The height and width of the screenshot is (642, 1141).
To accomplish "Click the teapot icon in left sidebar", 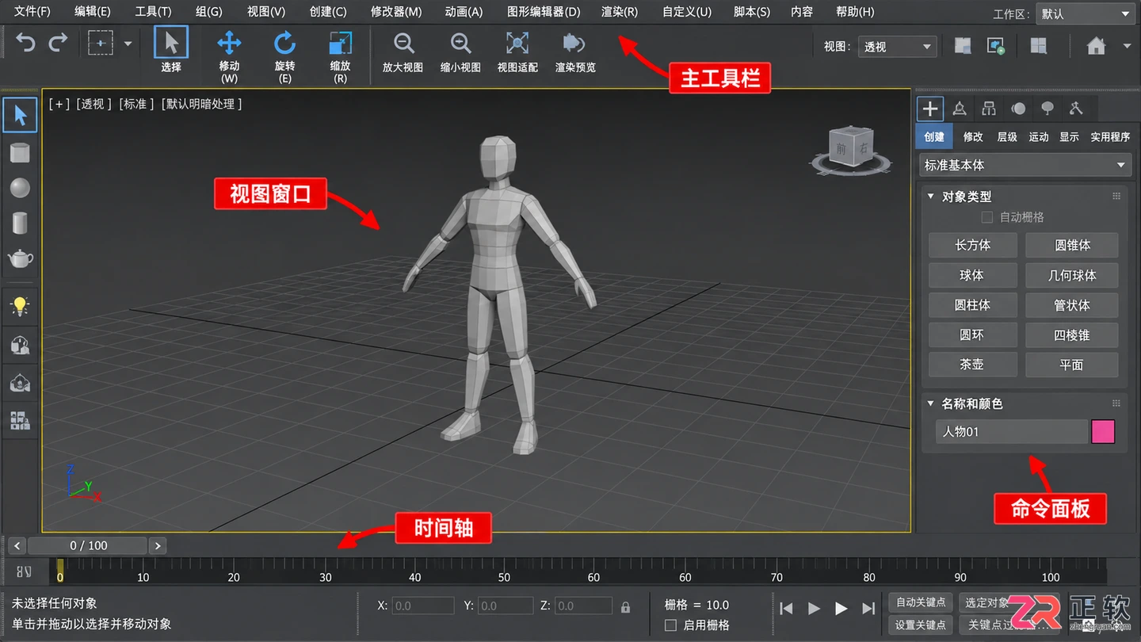I will coord(20,258).
